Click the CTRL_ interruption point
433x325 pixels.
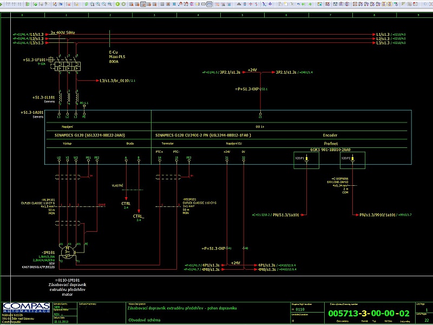click(x=139, y=216)
